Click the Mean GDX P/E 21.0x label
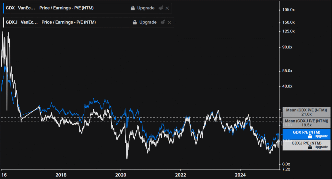The height and width of the screenshot is (179, 332). tap(306, 112)
